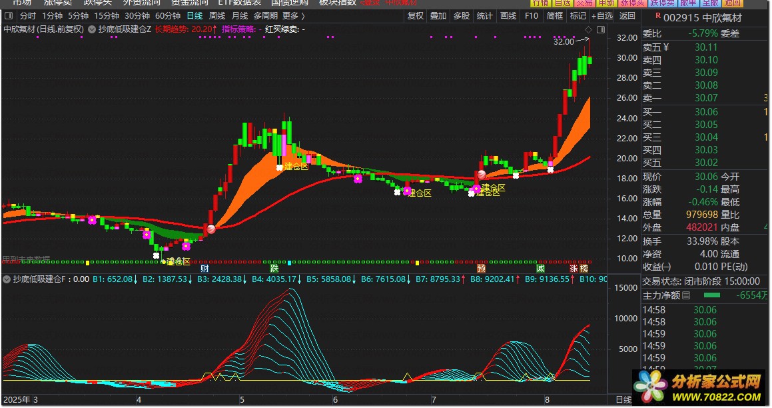Image resolution: width=772 pixels, height=408 pixels.
Task: Click the 2025年 year label on time axis
Action: 17,399
